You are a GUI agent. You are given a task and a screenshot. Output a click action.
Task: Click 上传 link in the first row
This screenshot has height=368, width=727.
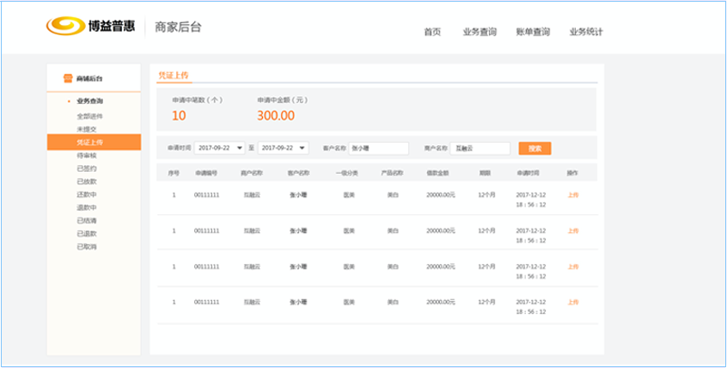tap(573, 195)
